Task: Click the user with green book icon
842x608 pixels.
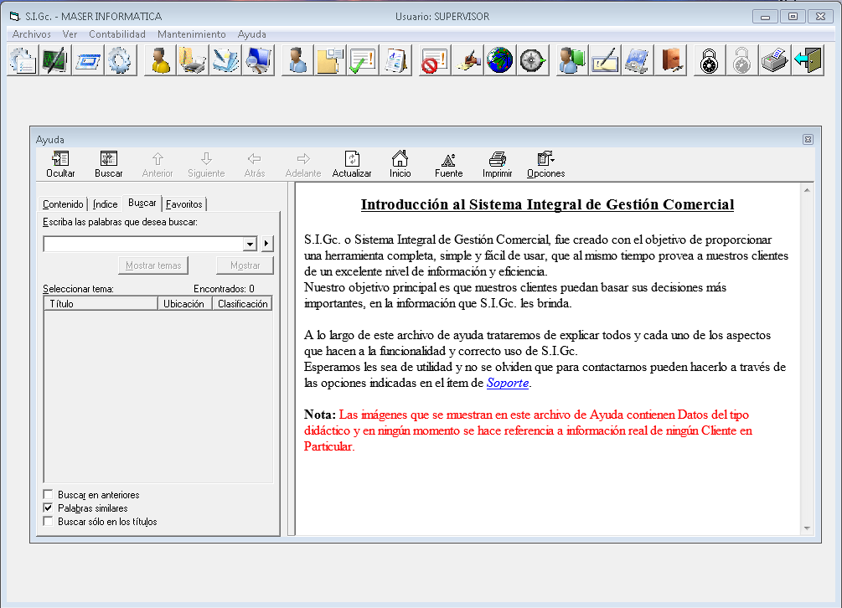Action: [x=572, y=60]
